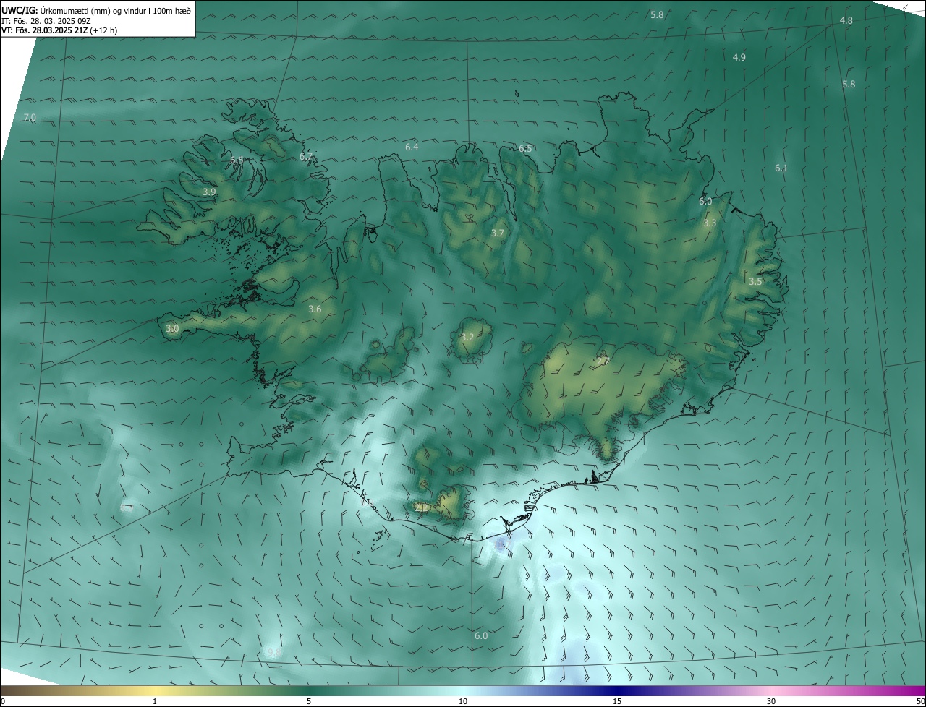
Task: Click the 2.7 value label
Action: point(603,361)
